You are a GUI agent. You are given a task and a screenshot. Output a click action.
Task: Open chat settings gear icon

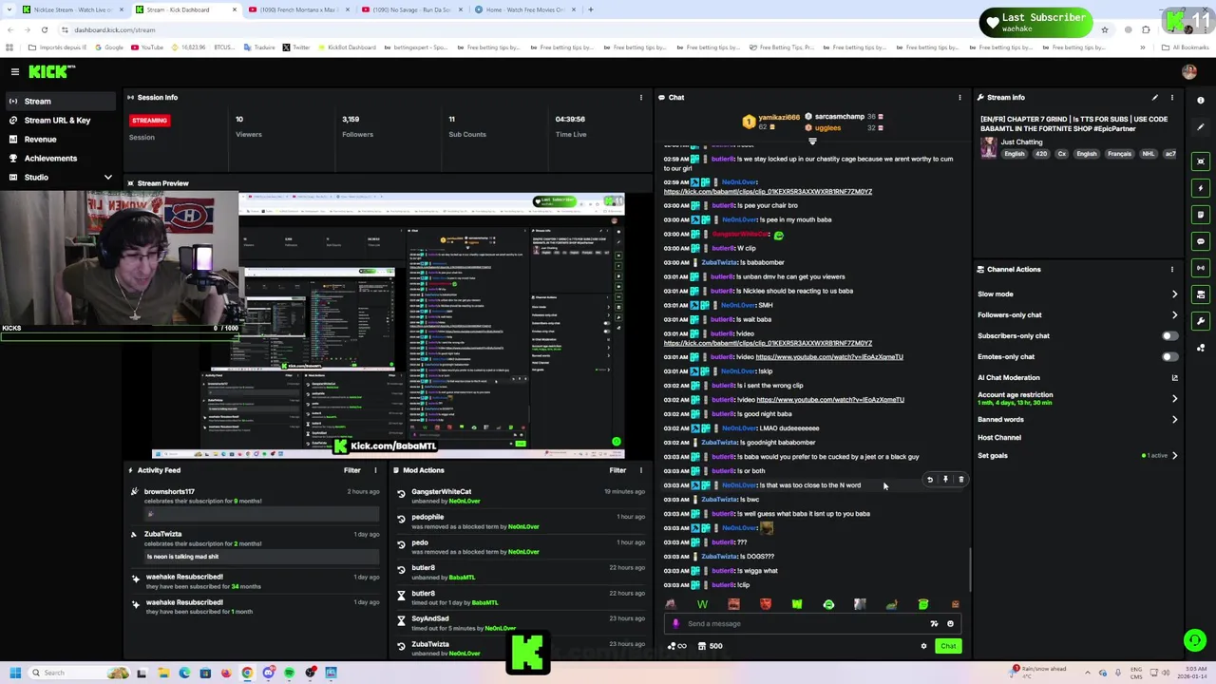923,646
